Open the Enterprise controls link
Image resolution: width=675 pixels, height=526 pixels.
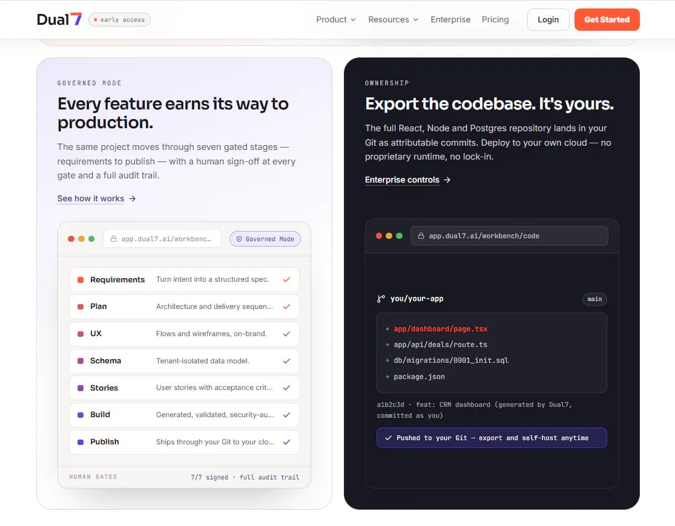coord(402,180)
